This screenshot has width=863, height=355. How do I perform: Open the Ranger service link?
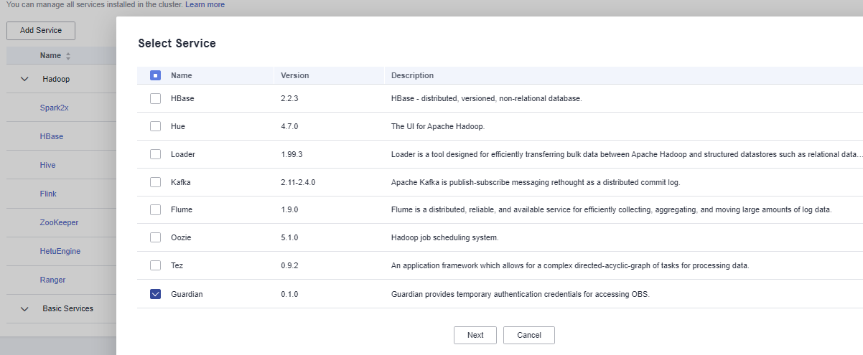(53, 280)
